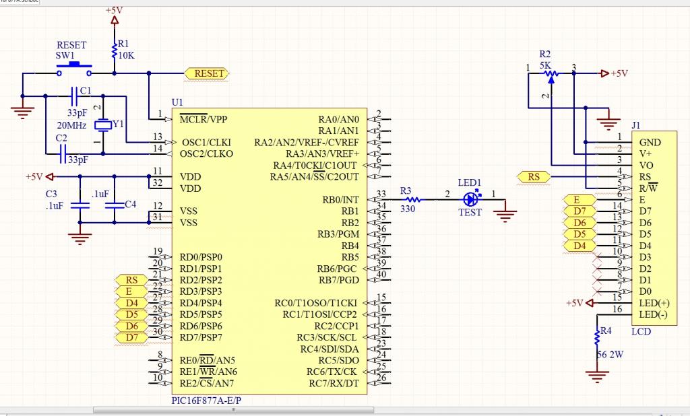The image size is (690, 416).
Task: Select the +5V power port above R1
Action: [114, 20]
